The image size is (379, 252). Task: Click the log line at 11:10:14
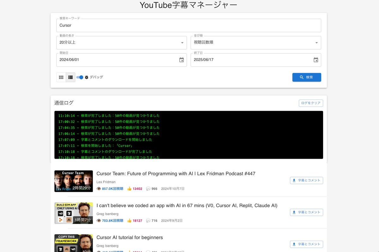point(109,116)
